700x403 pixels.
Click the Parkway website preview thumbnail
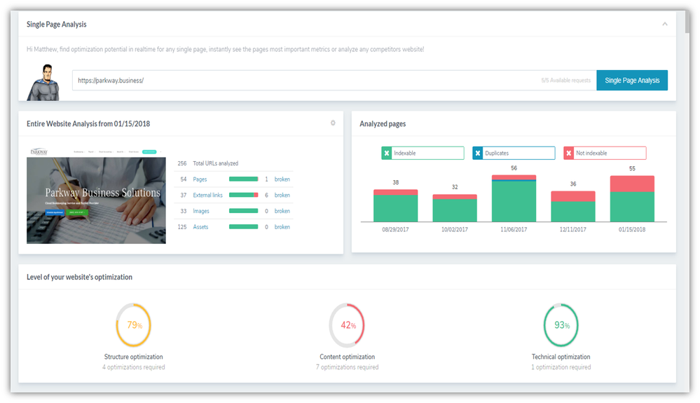(96, 196)
